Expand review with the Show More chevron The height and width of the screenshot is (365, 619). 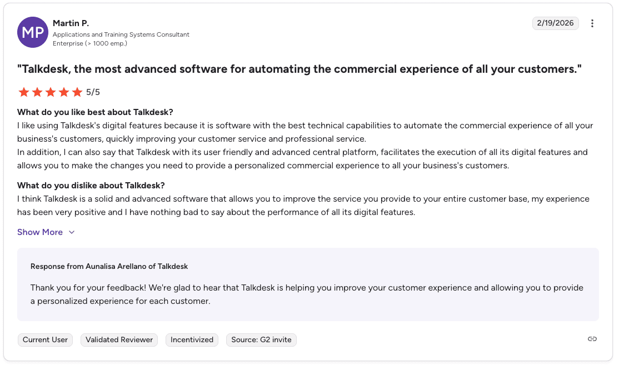[72, 232]
